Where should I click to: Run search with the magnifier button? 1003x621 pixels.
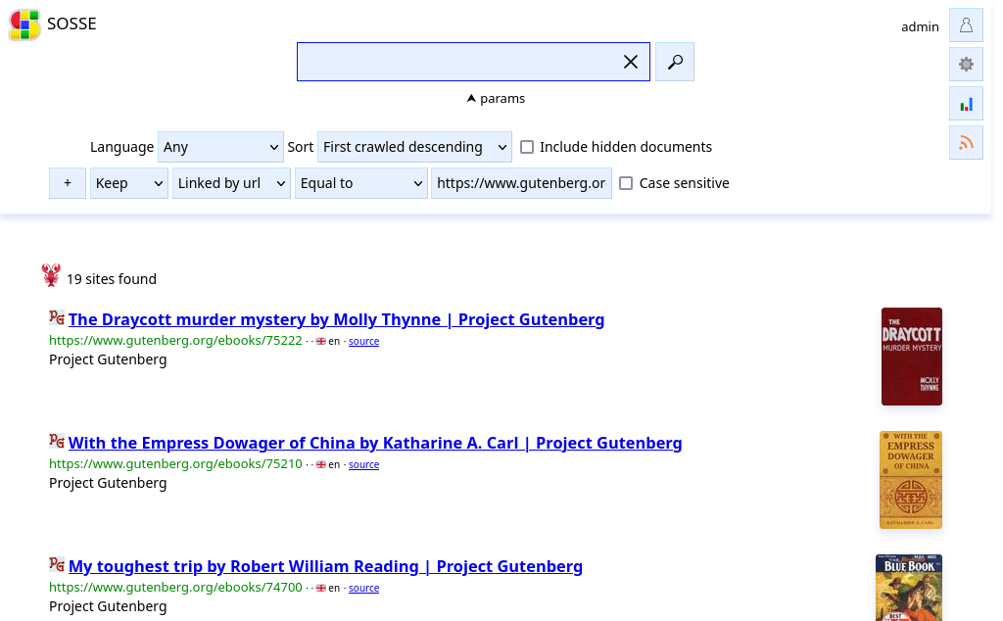pos(674,62)
